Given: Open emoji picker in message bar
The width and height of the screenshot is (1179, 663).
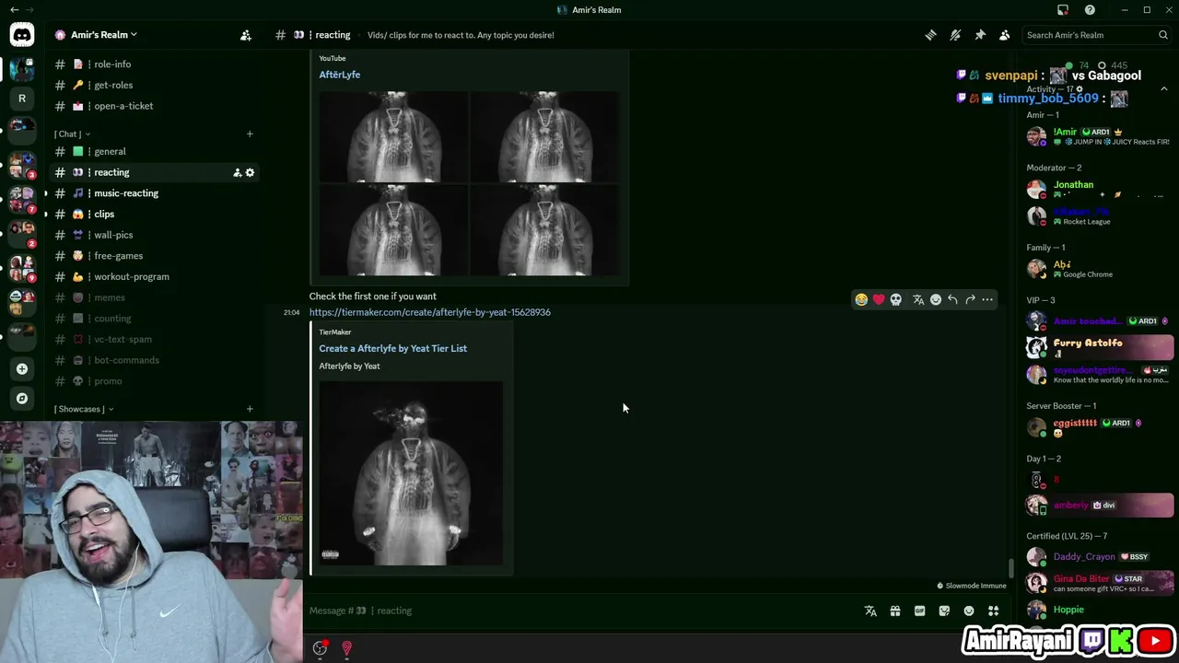Looking at the screenshot, I should (x=969, y=611).
